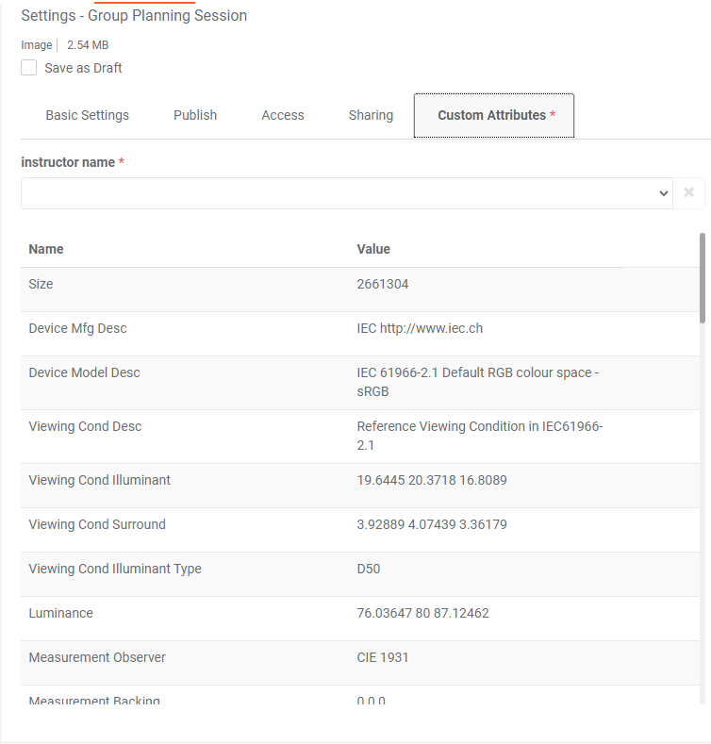Click the Viewing Cond Desc row
Image resolution: width=711 pixels, height=744 pixels.
point(85,426)
